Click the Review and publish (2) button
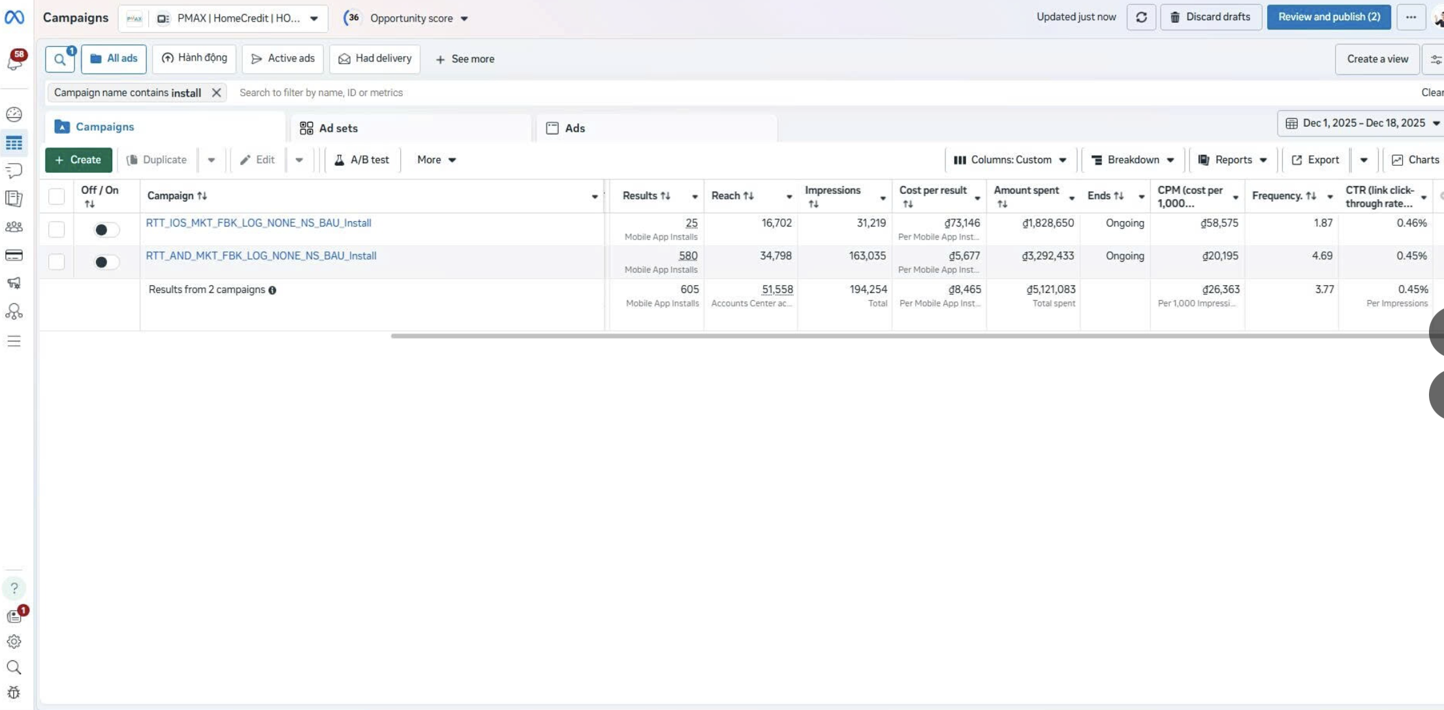 coord(1328,18)
